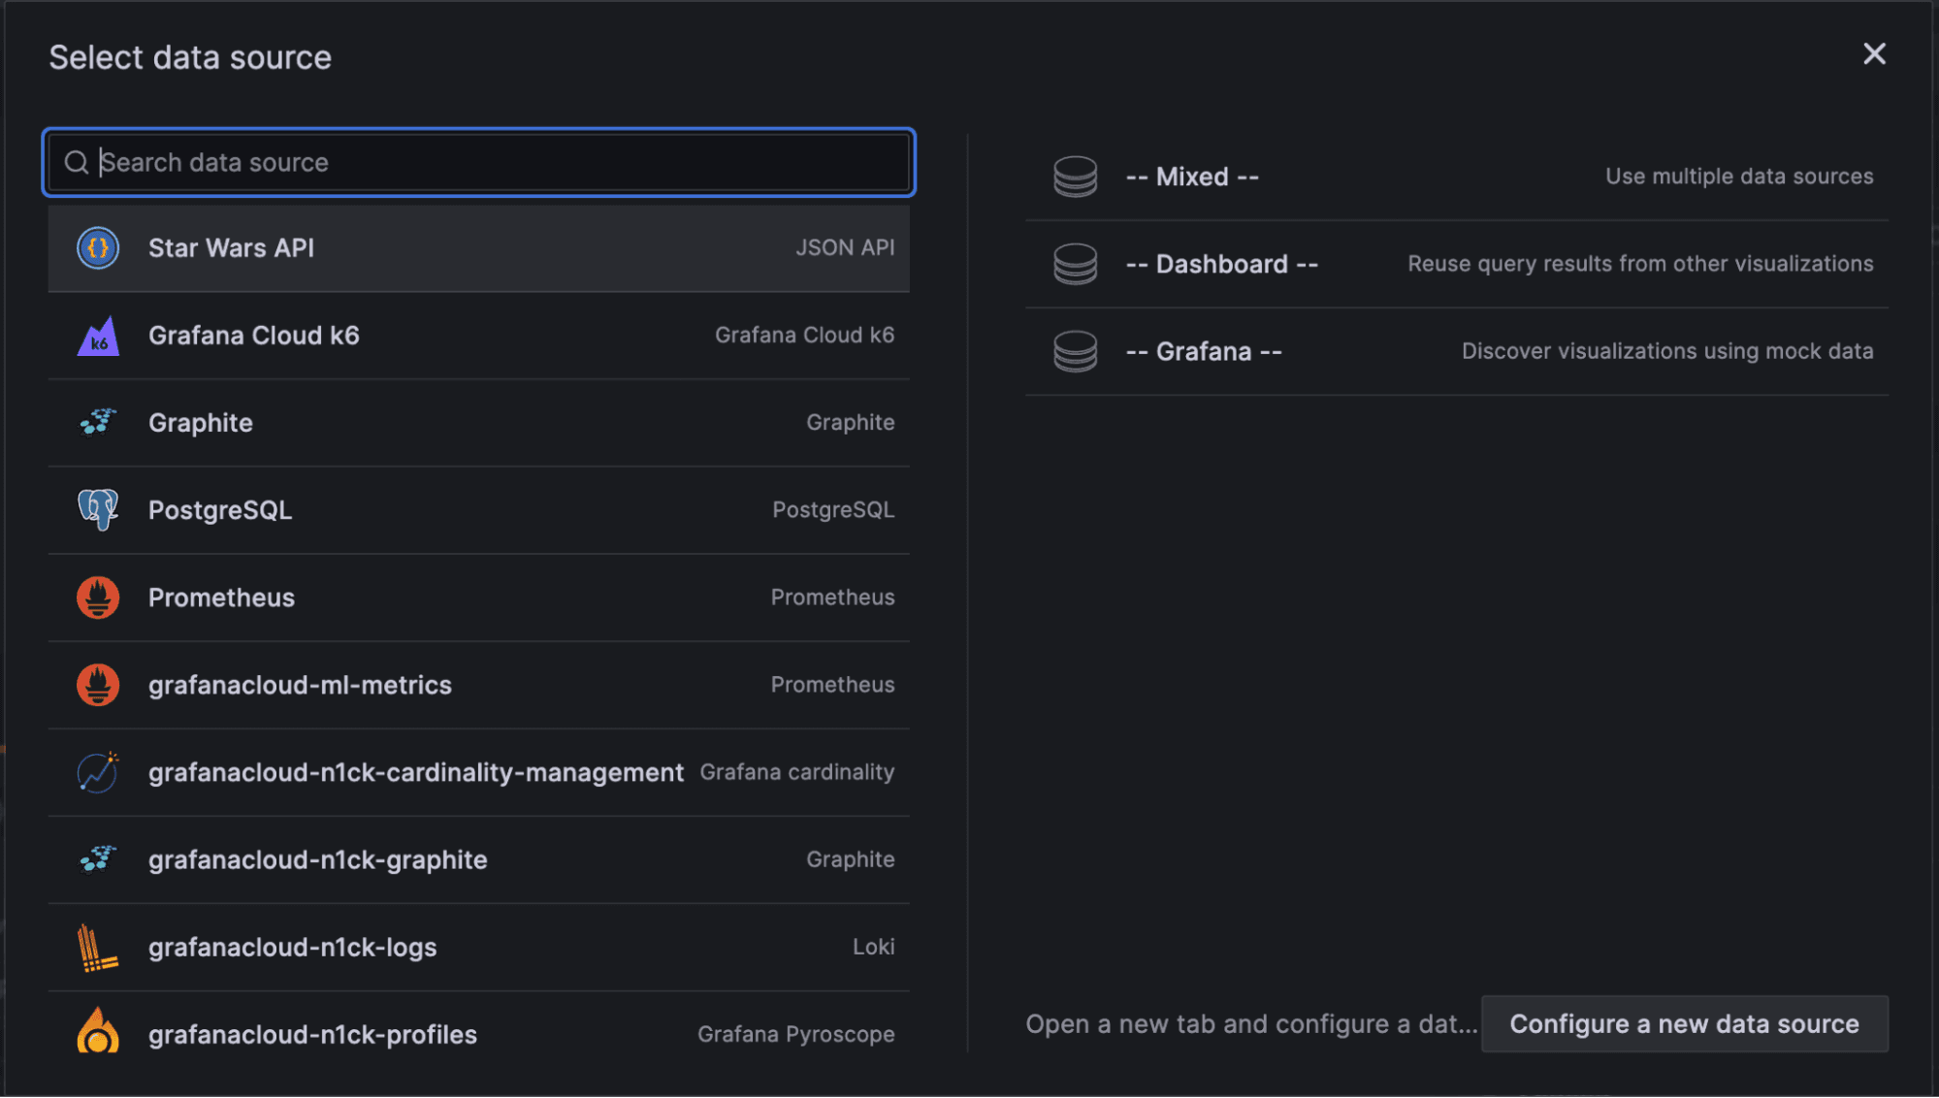Click the Star Wars API JSON icon
1939x1098 pixels.
click(97, 248)
